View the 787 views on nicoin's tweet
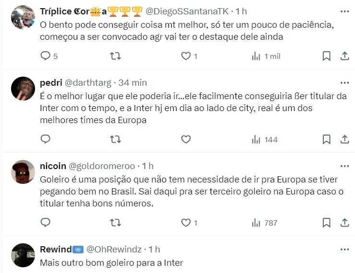The image size is (355, 273). tap(265, 223)
